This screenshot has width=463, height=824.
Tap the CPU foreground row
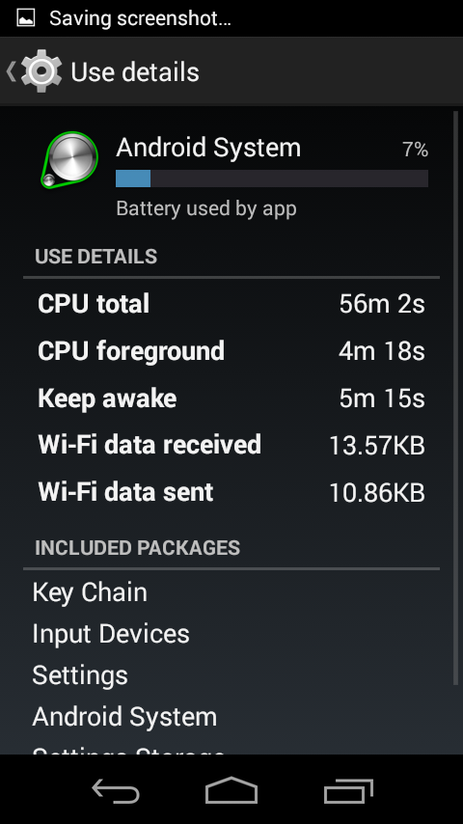tap(231, 351)
